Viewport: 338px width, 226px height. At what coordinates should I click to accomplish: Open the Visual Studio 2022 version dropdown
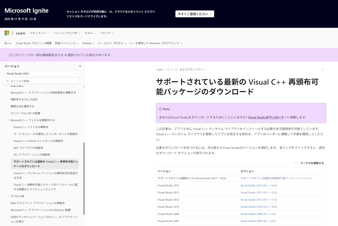coord(42,74)
